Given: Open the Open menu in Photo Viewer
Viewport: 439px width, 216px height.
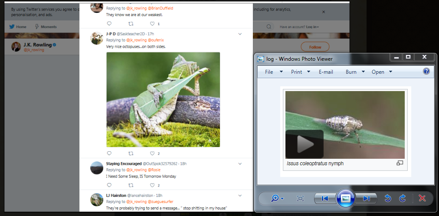Looking at the screenshot, I should tap(378, 72).
